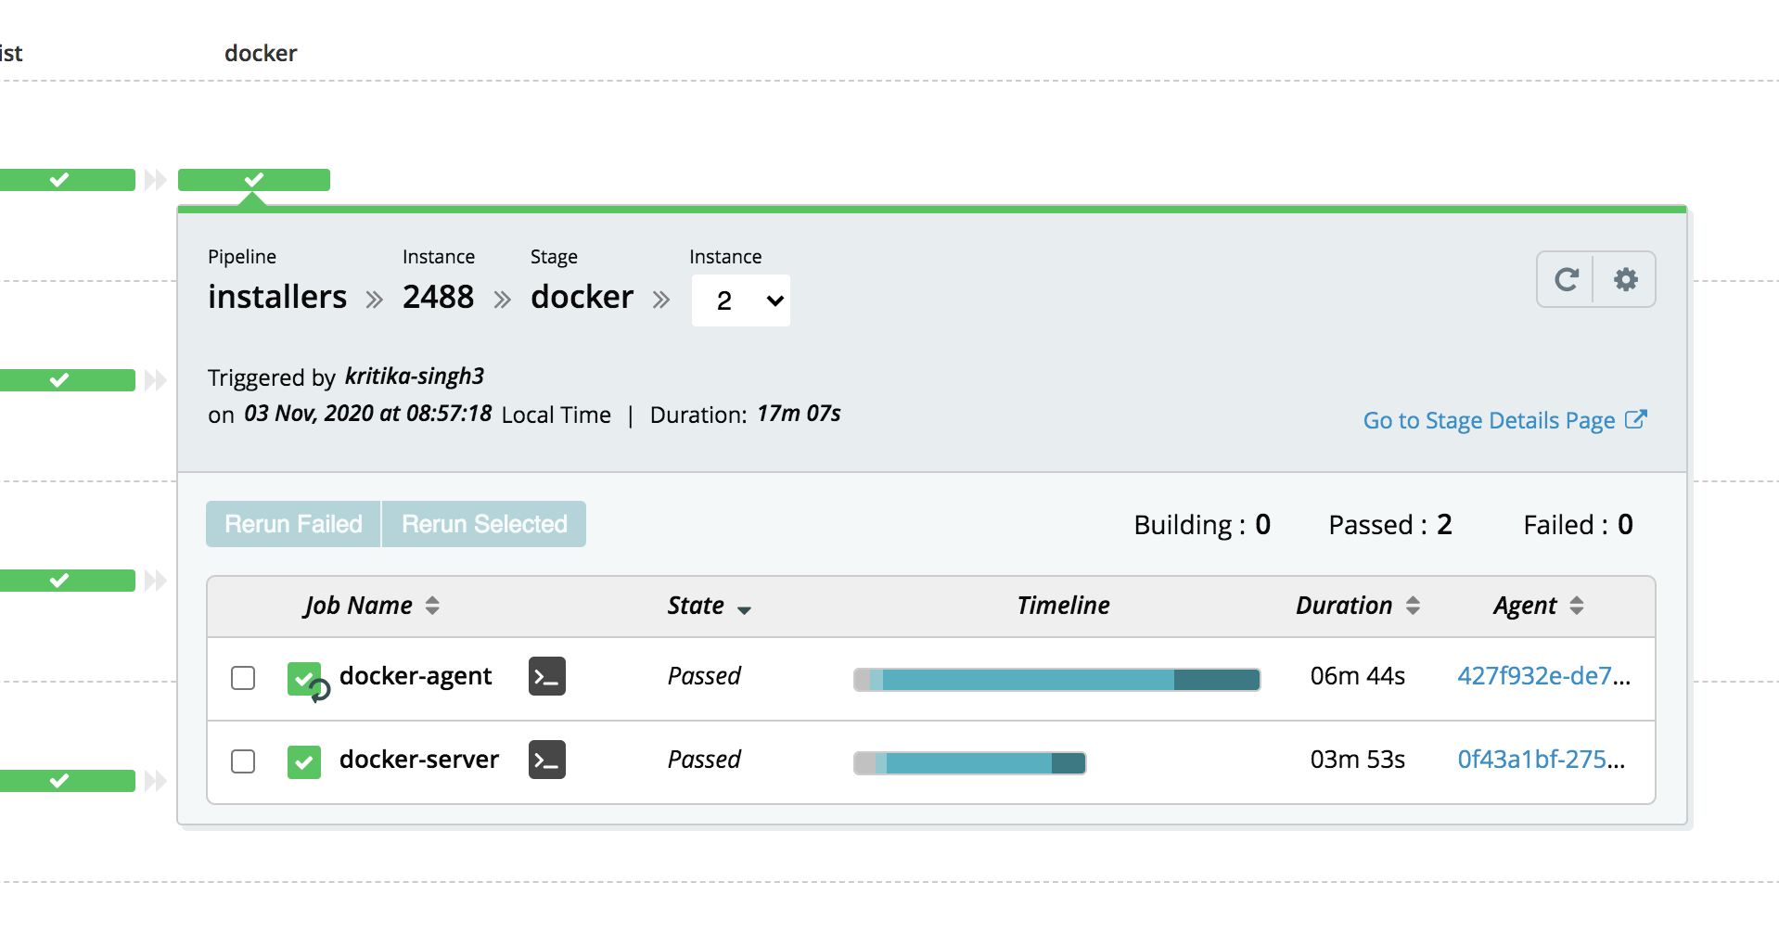Click the Rerun Failed button

293,524
